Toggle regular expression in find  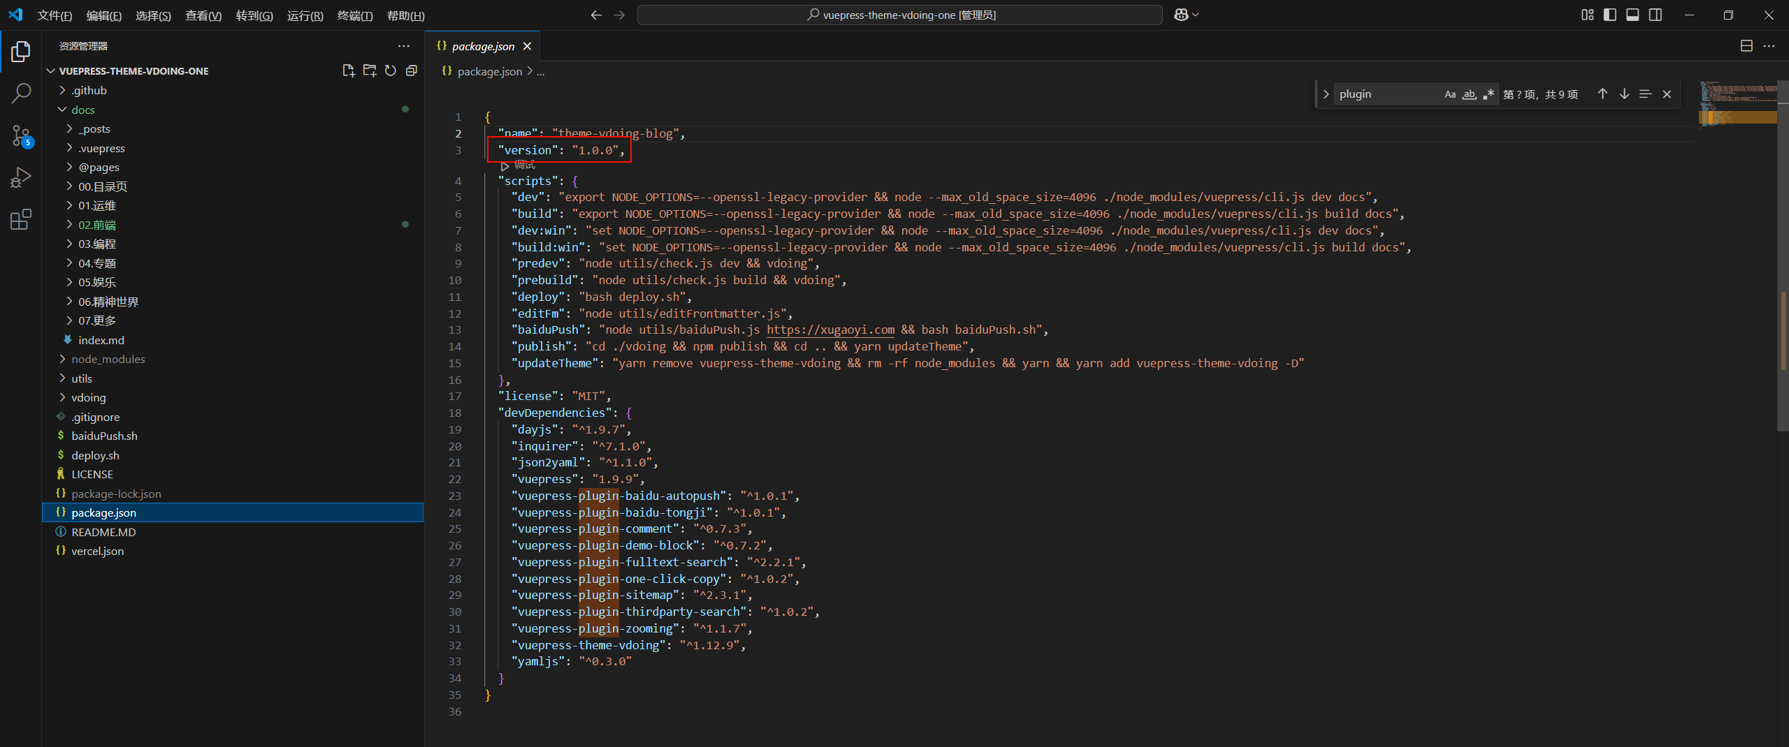1489,94
